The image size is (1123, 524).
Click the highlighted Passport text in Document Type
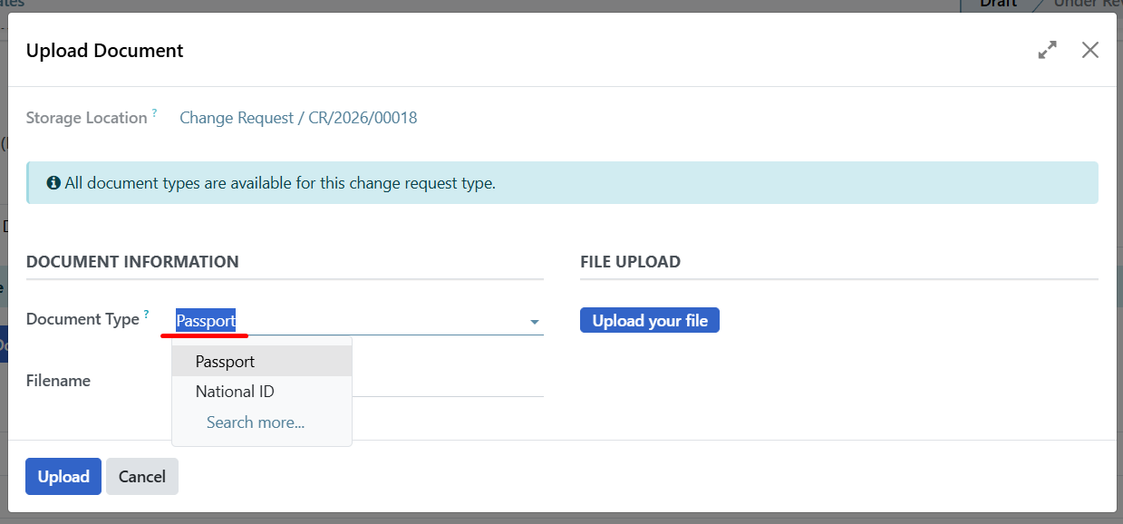click(x=205, y=320)
